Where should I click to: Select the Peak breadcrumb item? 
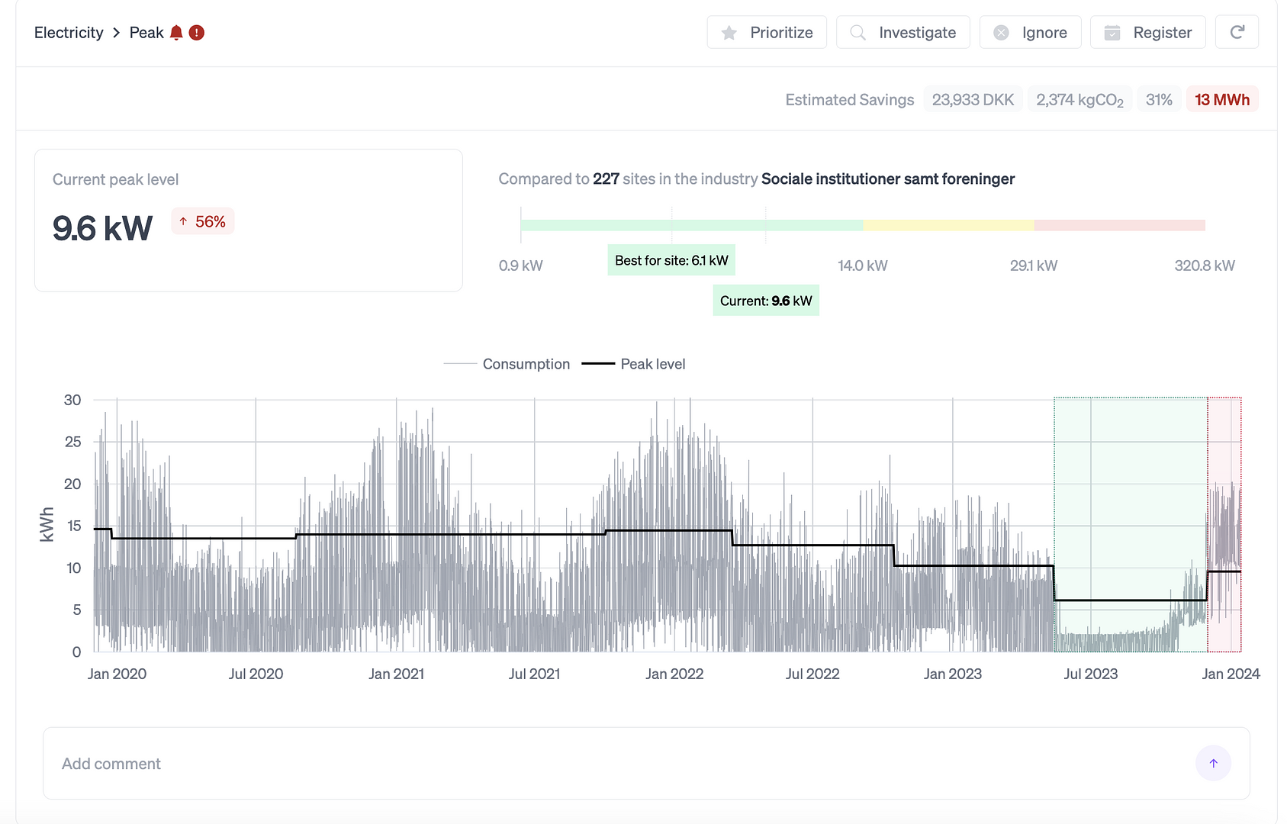point(146,33)
